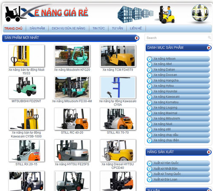
Task: Click the arrow icon beside Xuất xứ Đài Loan
Action: (x=150, y=179)
